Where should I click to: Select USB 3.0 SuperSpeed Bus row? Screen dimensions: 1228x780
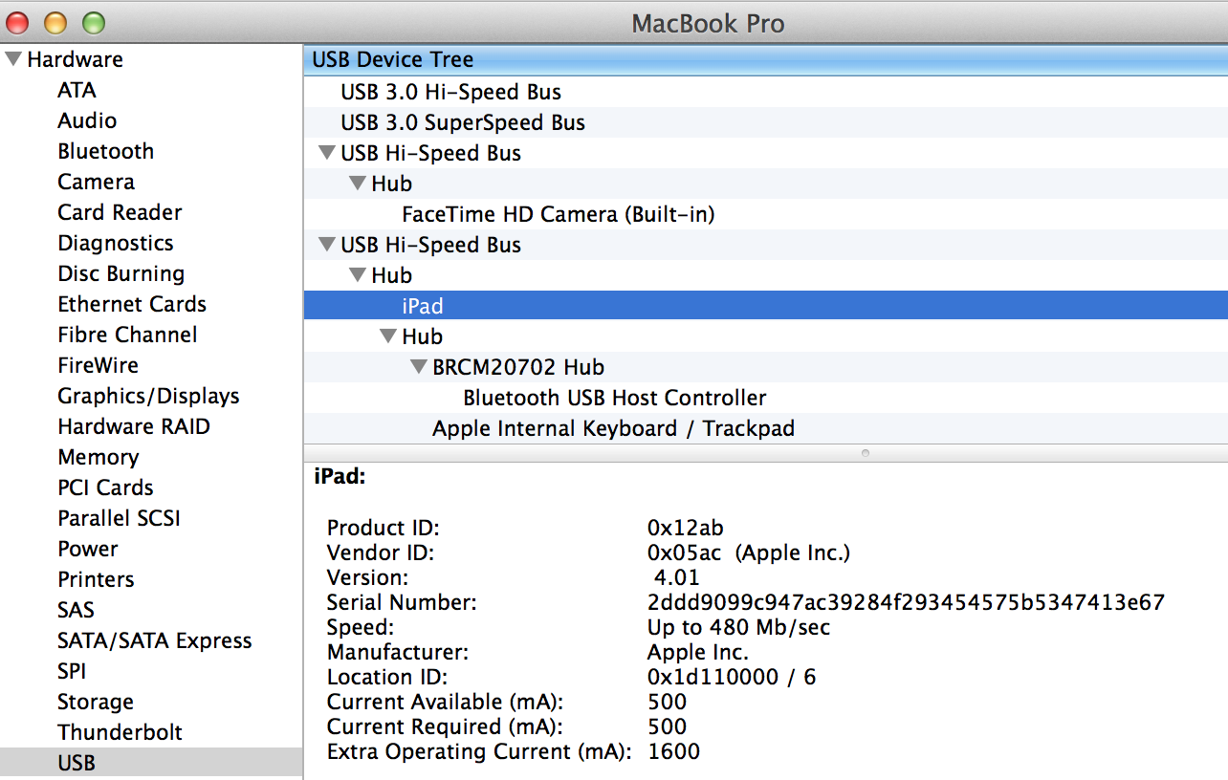pos(765,122)
